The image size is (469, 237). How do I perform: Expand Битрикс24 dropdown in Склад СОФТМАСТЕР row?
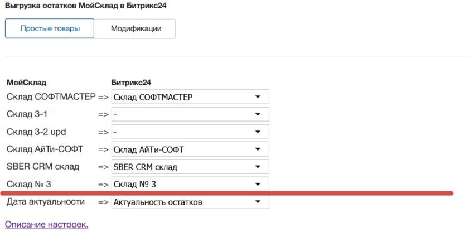[190, 96]
